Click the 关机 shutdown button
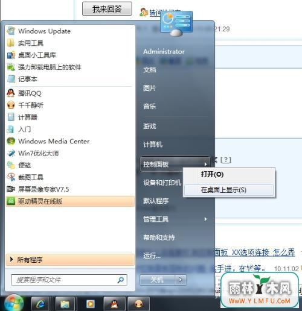Image resolution: width=302 pixels, height=311 pixels. click(x=157, y=280)
